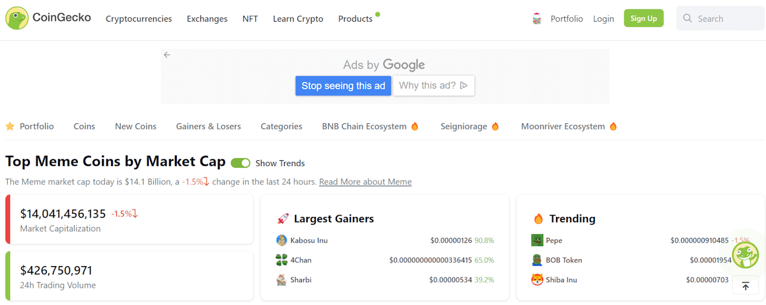The width and height of the screenshot is (766, 305).
Task: Click the flame icon by Trending
Action: click(538, 219)
